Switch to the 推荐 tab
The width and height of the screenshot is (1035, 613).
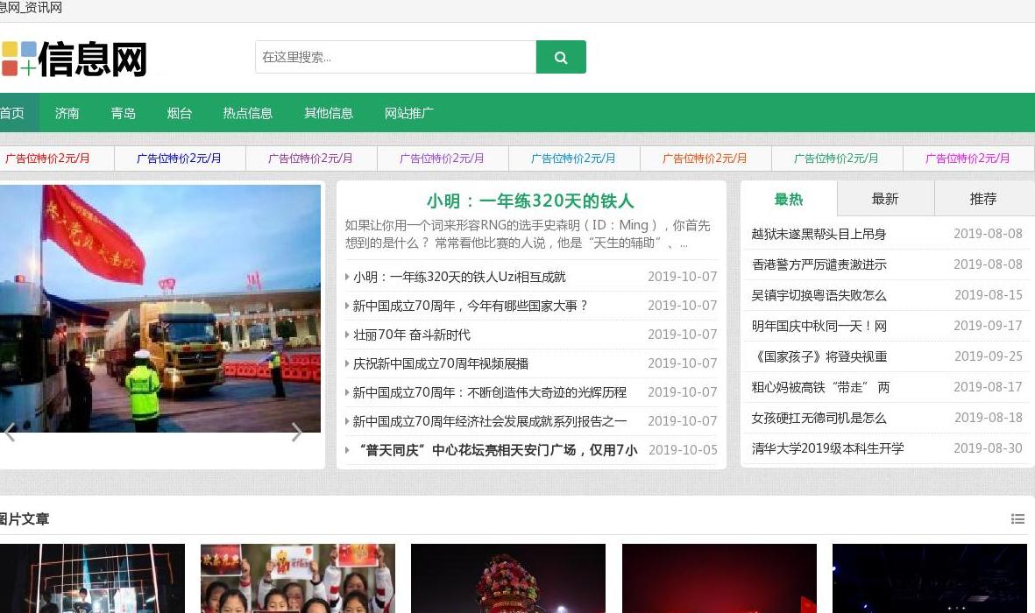pyautogui.click(x=983, y=199)
